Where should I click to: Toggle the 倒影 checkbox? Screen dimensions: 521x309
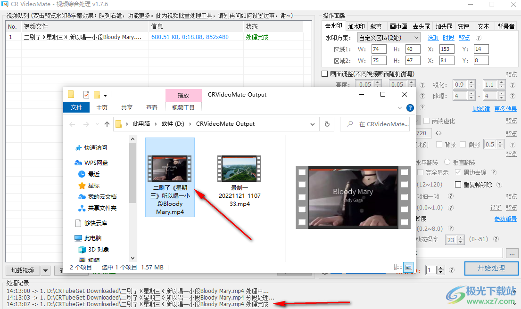463,145
